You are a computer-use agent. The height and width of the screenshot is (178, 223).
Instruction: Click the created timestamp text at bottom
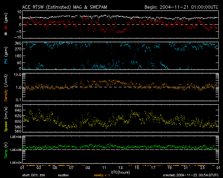click(191, 175)
